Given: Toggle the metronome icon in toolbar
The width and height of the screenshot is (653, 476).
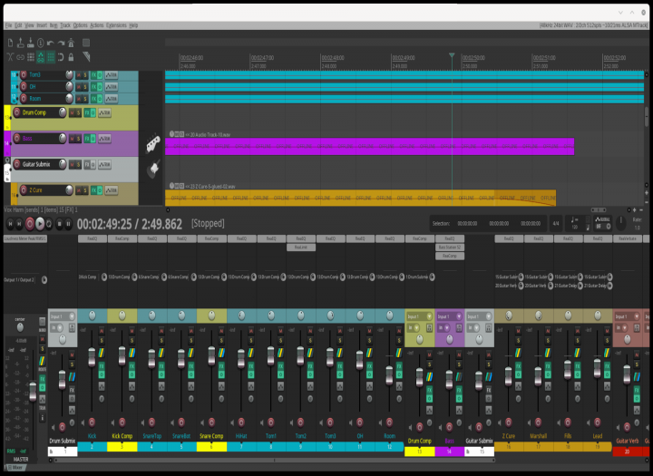Looking at the screenshot, I should pos(73,42).
